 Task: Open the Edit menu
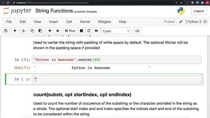[23, 22]
